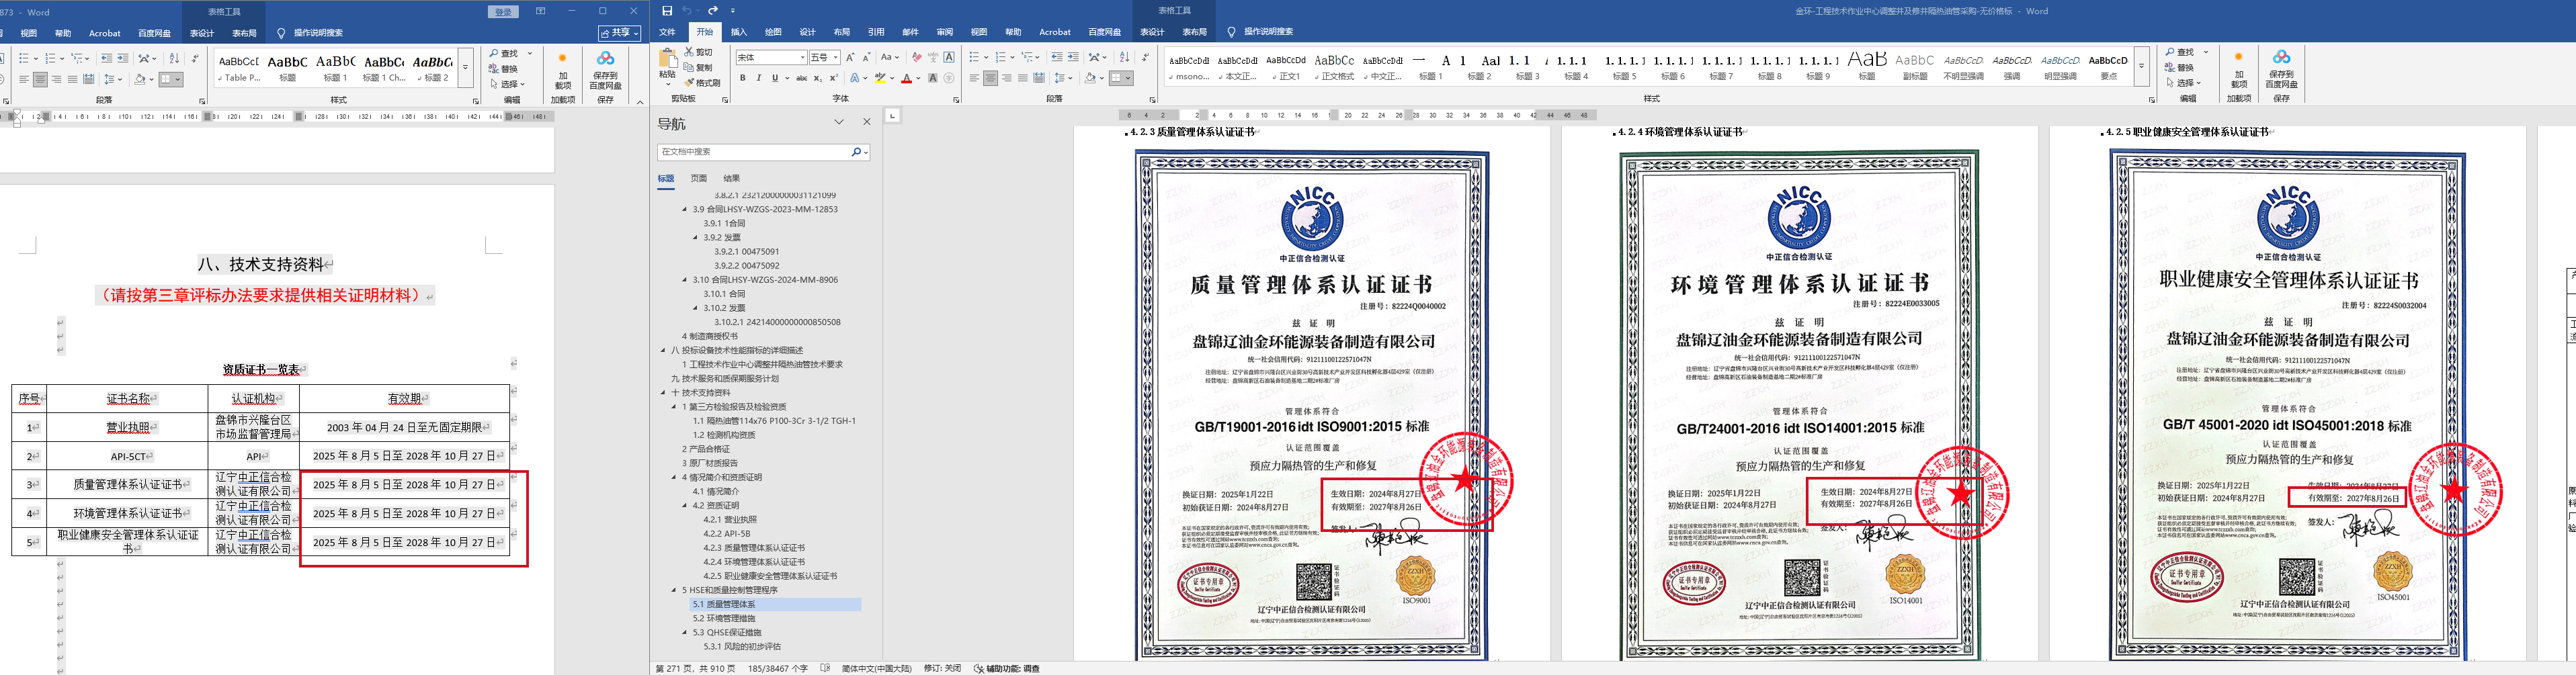2576x675 pixels.
Task: Click the 登录 sign-in button in the 873 window
Action: [503, 12]
